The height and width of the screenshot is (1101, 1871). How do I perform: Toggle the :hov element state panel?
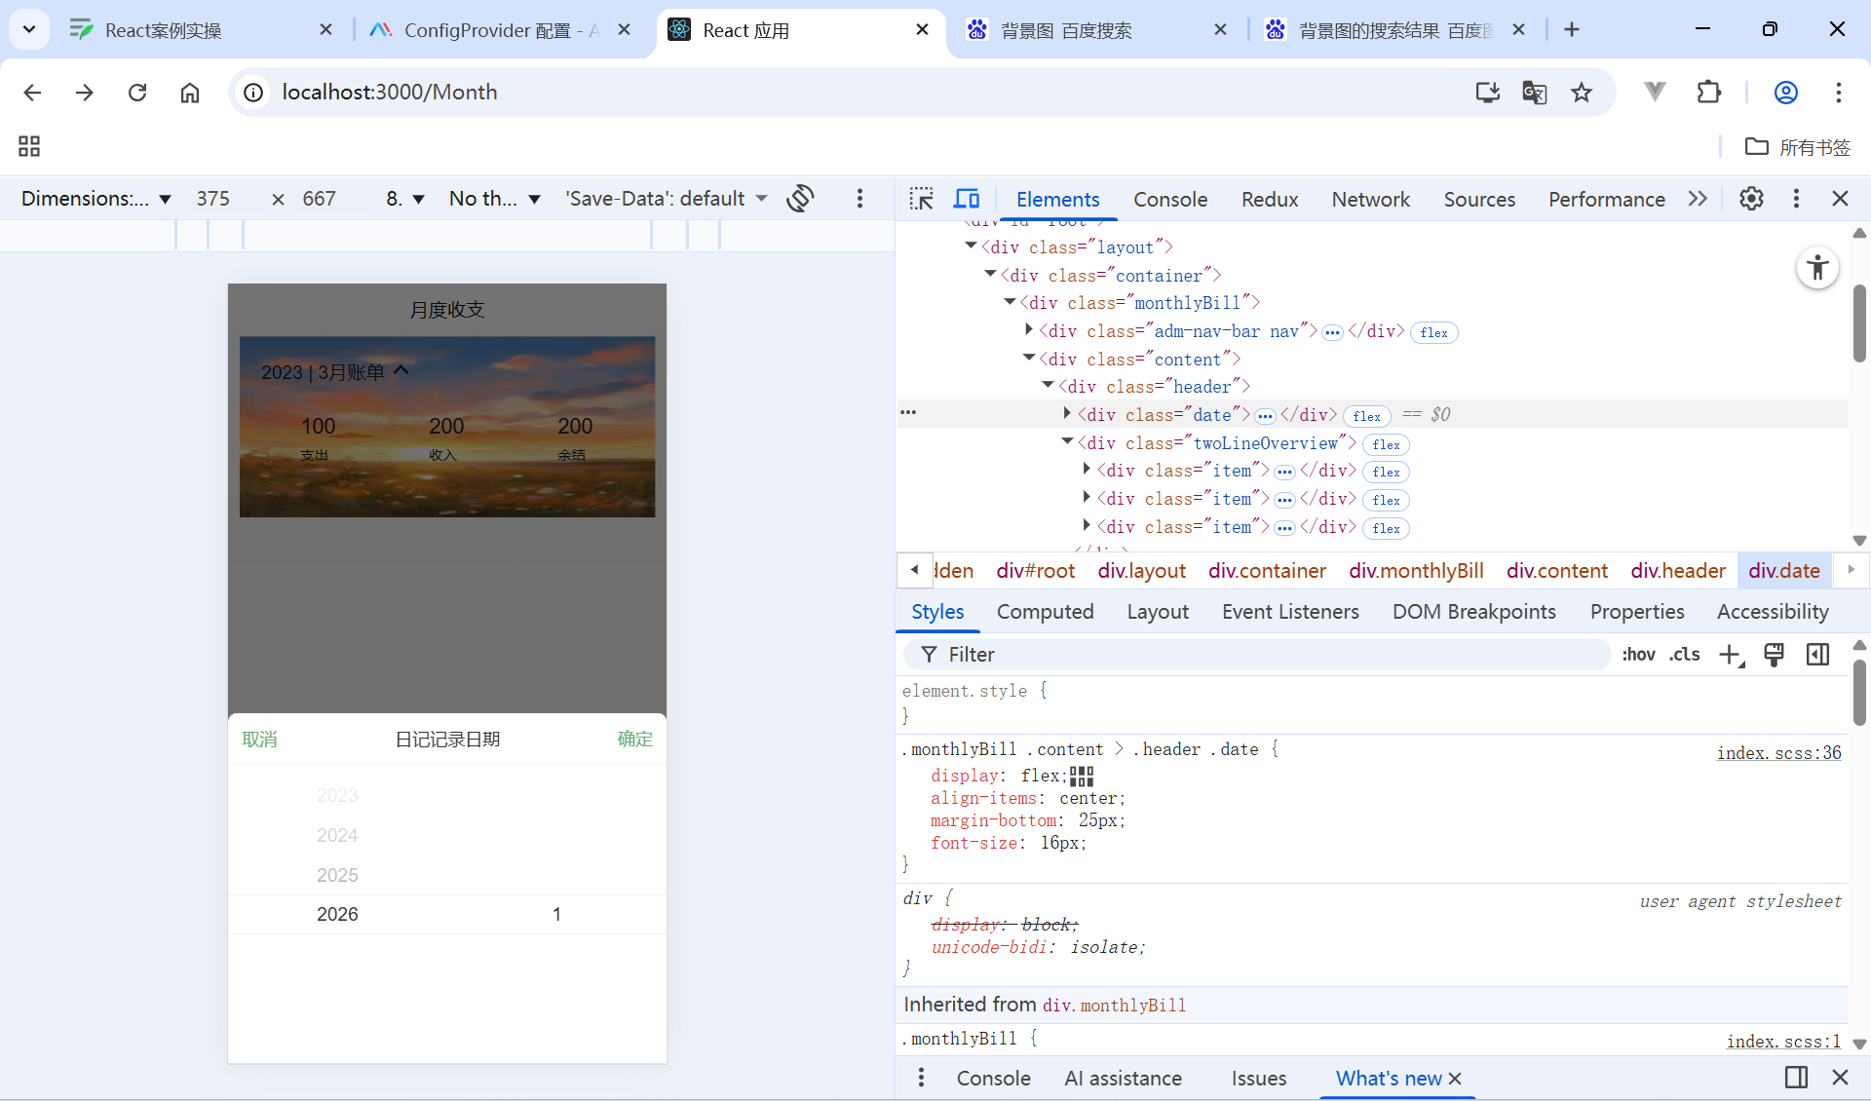(x=1638, y=655)
